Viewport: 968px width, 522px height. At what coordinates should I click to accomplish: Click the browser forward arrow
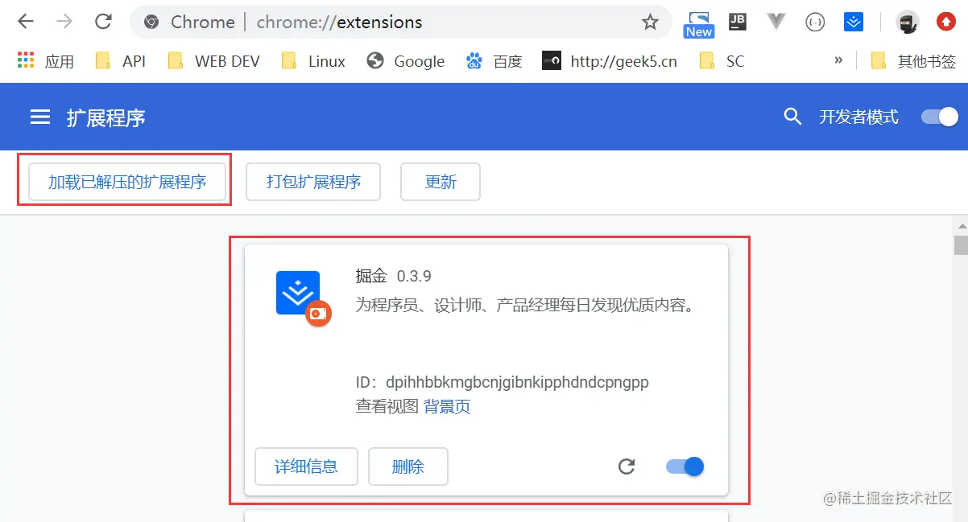coord(64,22)
